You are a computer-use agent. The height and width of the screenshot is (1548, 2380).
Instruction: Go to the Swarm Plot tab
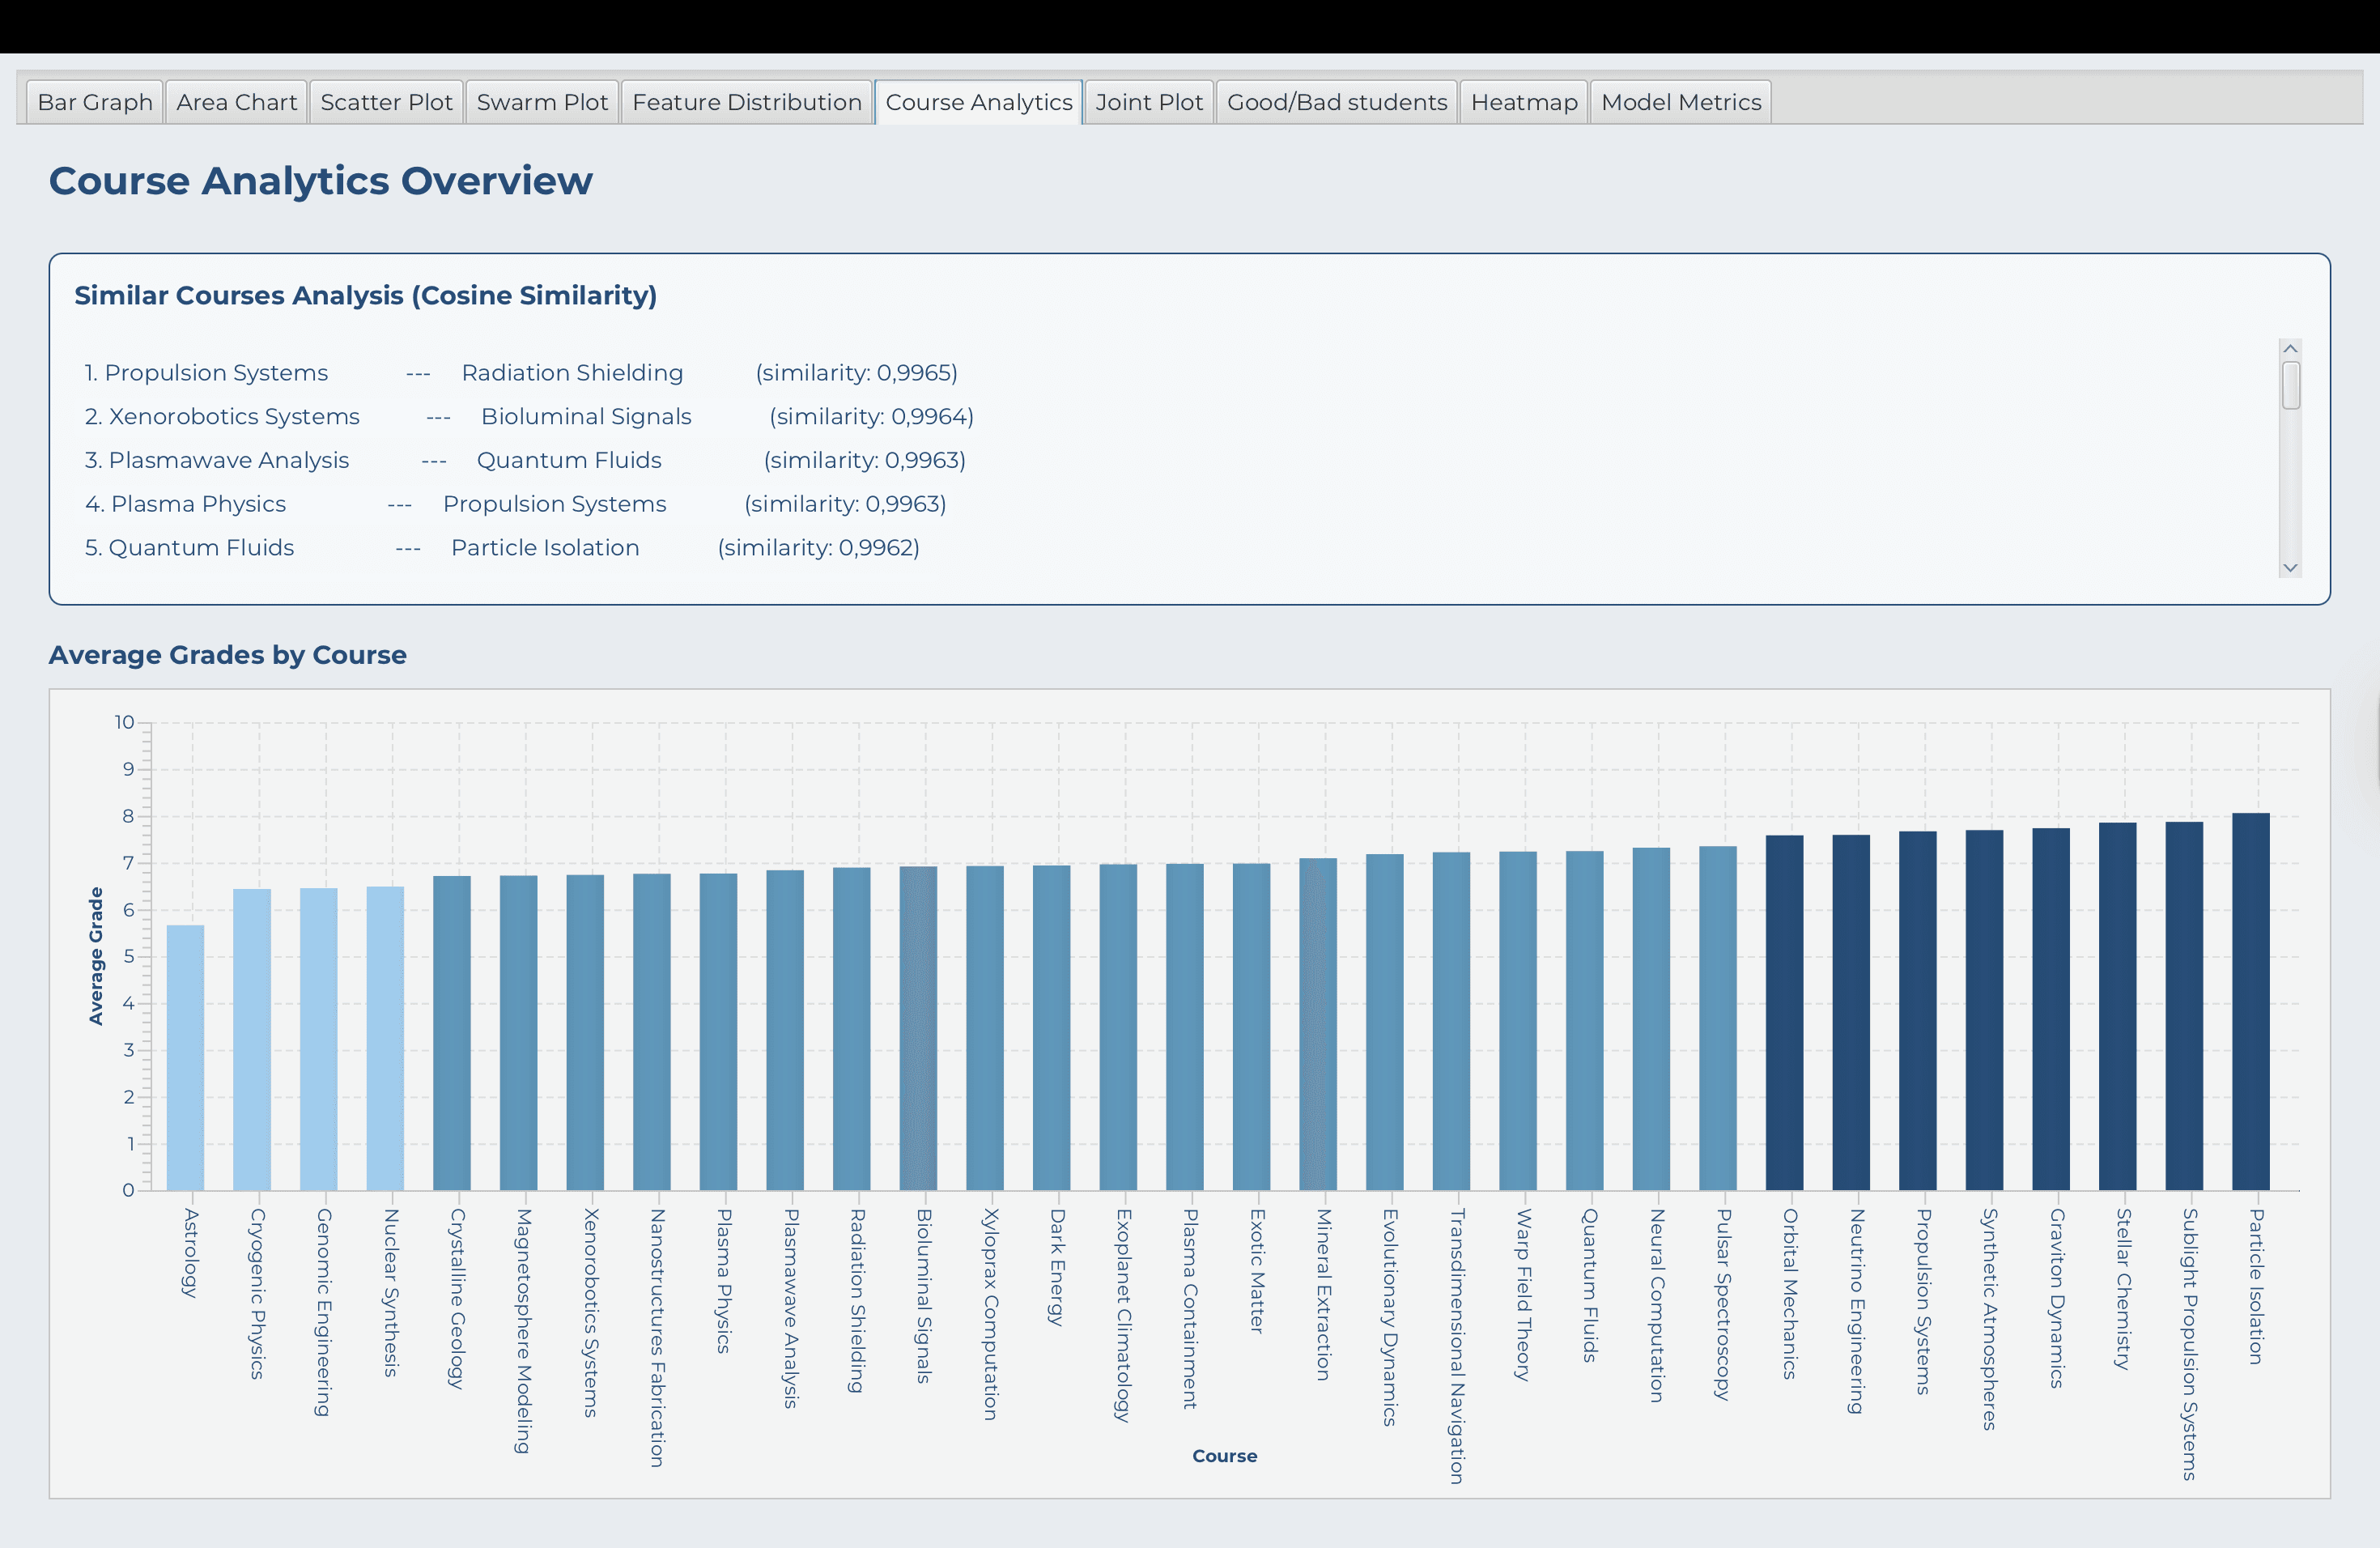[x=542, y=102]
